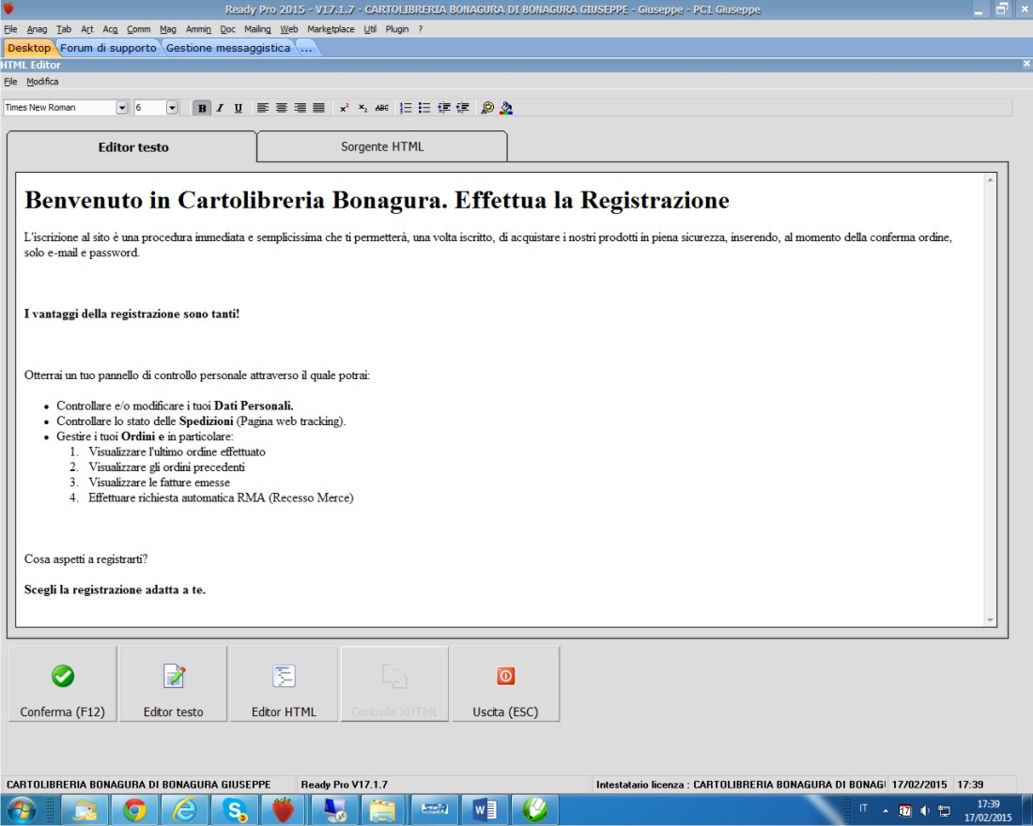Close the HTML Editor panel
The width and height of the screenshot is (1033, 826).
click(x=1026, y=64)
